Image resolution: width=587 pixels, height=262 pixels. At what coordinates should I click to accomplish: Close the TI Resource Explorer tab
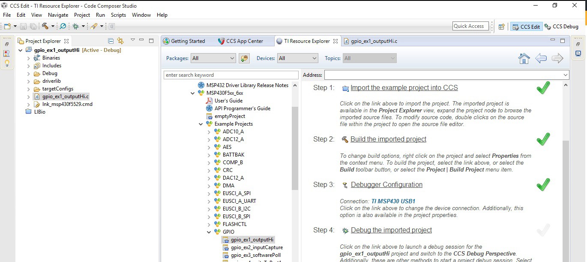point(335,41)
